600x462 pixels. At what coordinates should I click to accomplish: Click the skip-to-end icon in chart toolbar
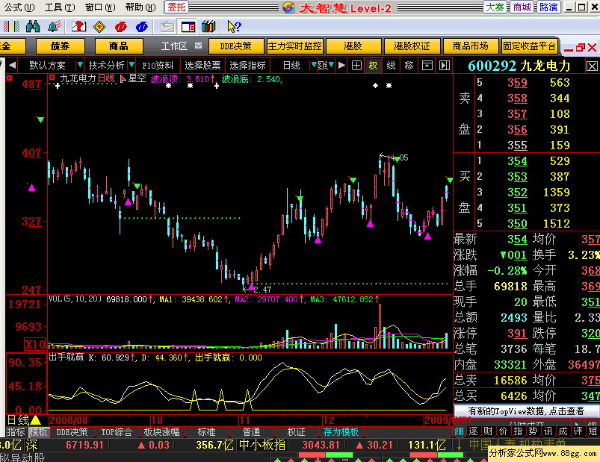point(445,66)
